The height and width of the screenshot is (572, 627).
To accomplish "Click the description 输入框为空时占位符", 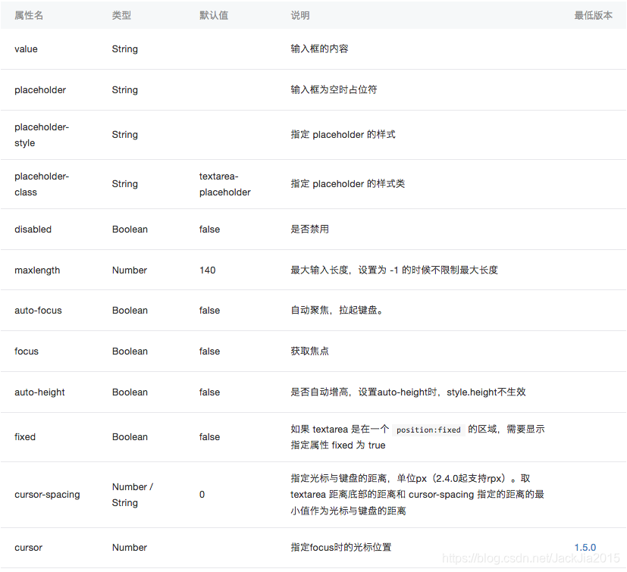I will (x=334, y=90).
